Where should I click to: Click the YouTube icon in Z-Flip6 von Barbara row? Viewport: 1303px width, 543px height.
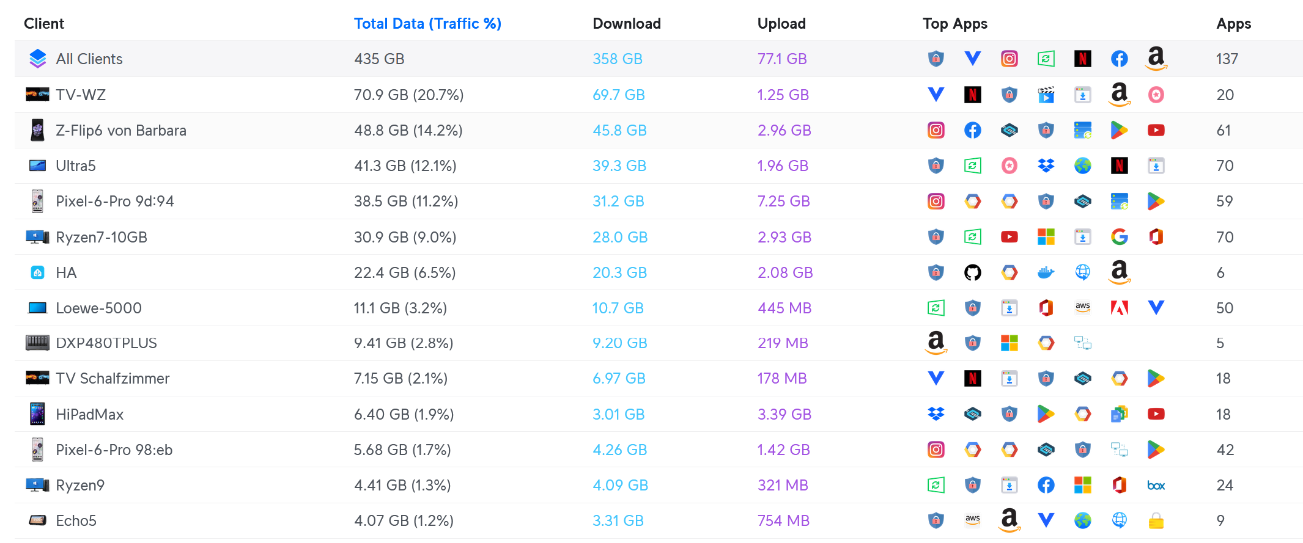pyautogui.click(x=1156, y=130)
